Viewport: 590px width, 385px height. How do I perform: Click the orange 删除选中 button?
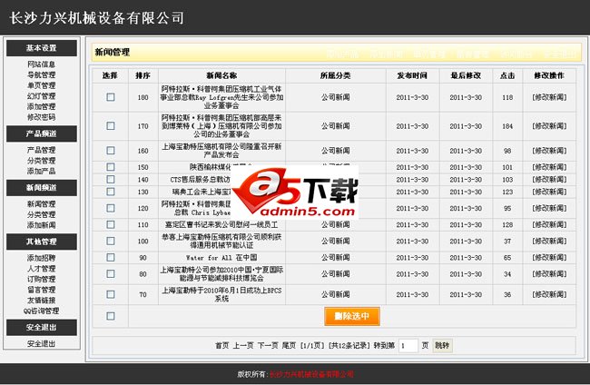pyautogui.click(x=352, y=316)
